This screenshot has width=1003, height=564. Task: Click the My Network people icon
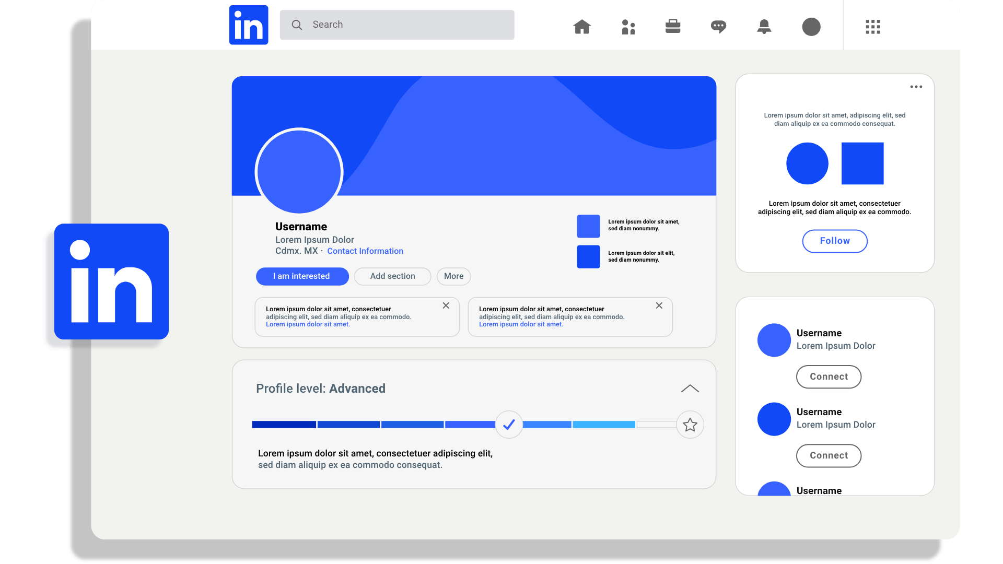point(627,26)
